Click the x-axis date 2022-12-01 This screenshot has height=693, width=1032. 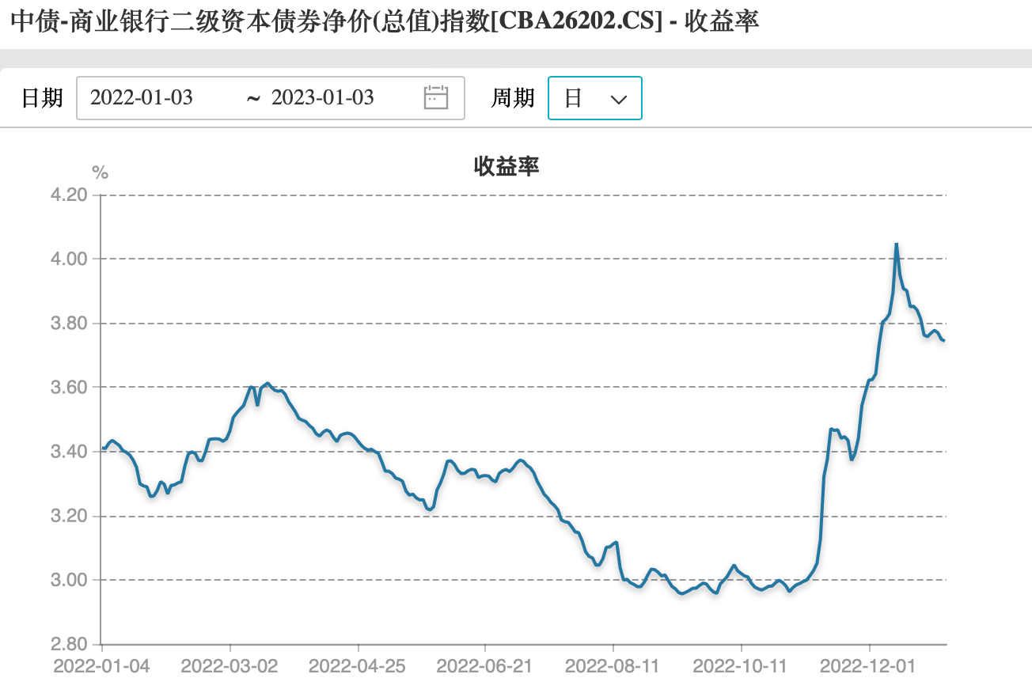869,666
